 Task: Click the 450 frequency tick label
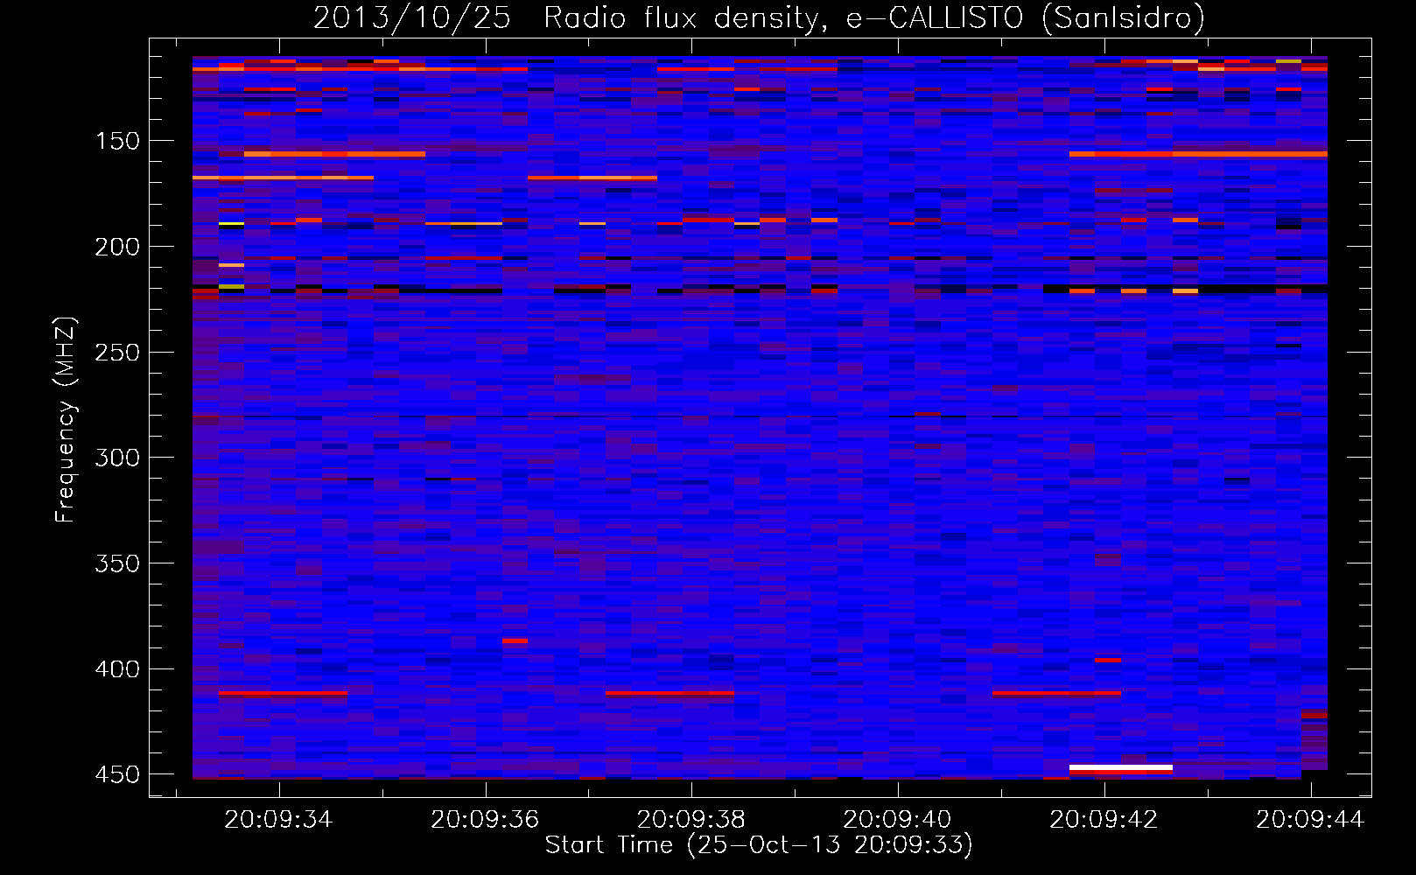[x=117, y=775]
